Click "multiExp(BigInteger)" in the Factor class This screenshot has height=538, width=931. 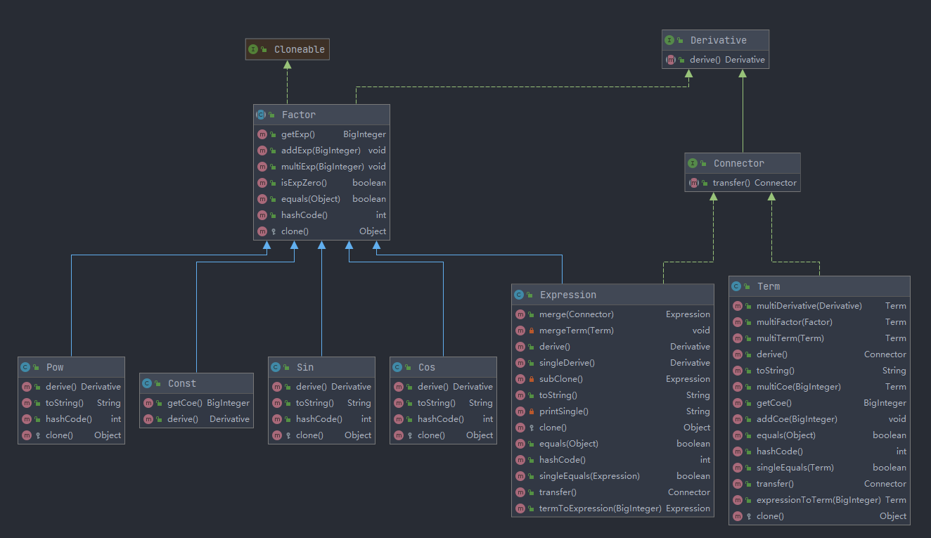click(323, 167)
